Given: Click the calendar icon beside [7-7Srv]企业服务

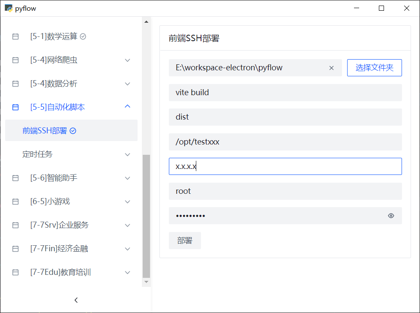Looking at the screenshot, I should pyautogui.click(x=15, y=225).
